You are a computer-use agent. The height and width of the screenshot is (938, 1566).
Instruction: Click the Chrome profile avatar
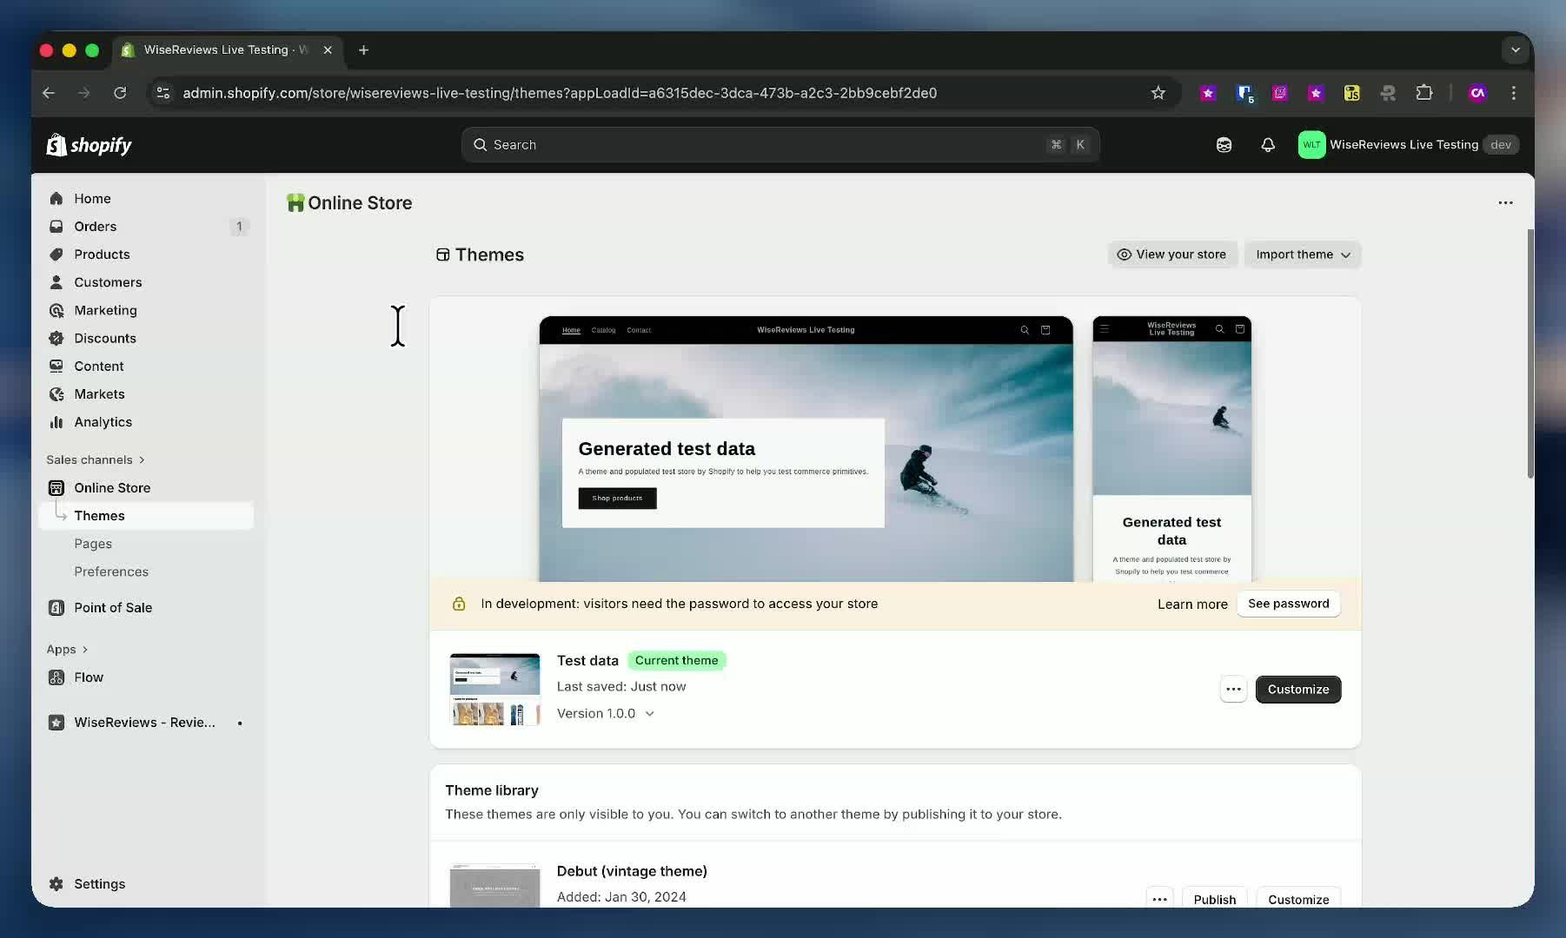(x=1477, y=93)
